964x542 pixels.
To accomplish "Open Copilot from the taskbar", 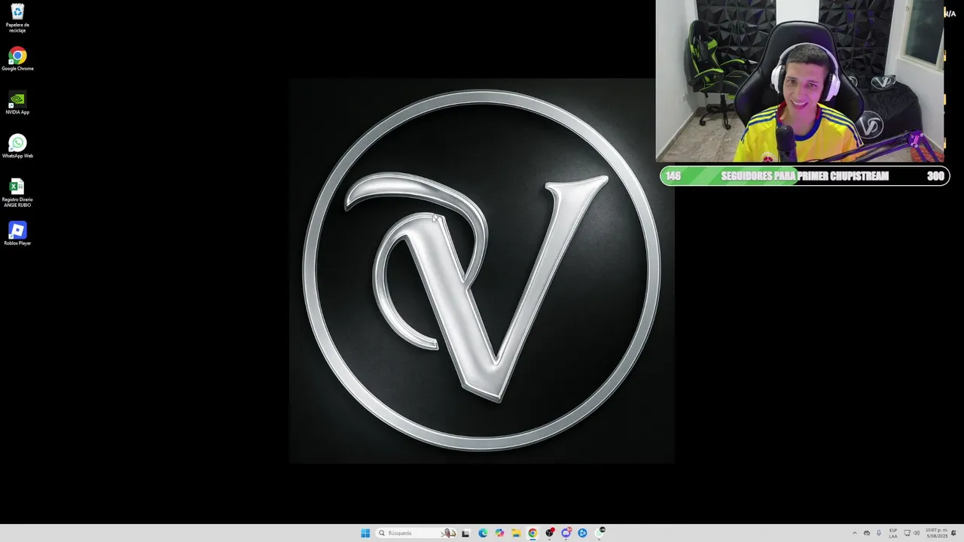I will (x=499, y=533).
